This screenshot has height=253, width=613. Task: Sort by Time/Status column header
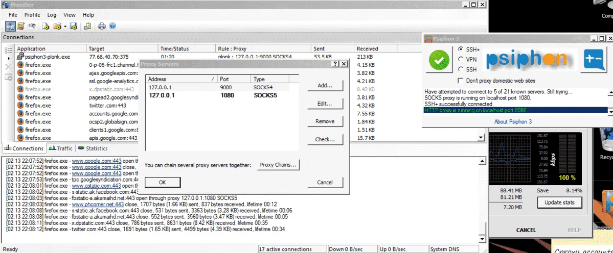tap(187, 49)
